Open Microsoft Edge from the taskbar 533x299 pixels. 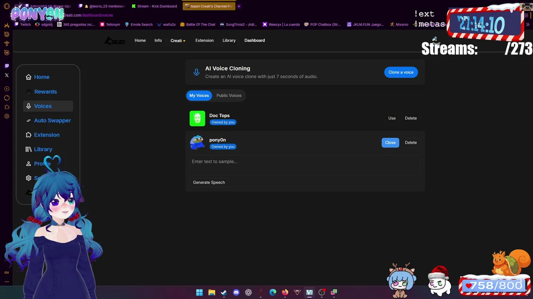pyautogui.click(x=273, y=292)
